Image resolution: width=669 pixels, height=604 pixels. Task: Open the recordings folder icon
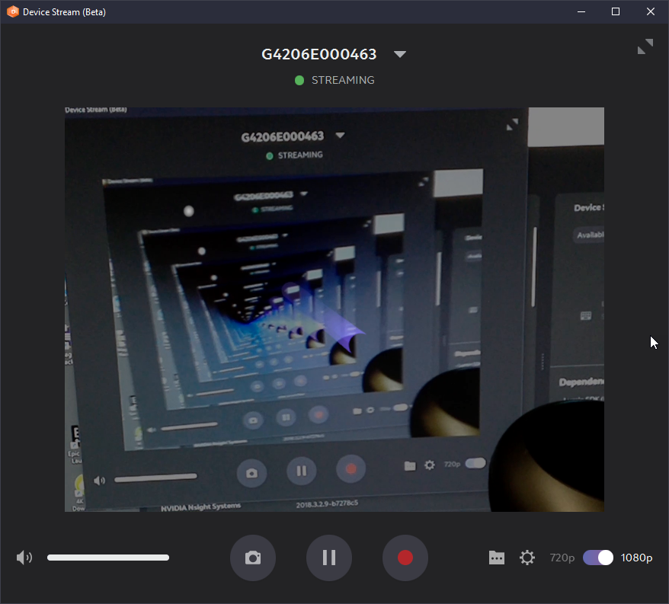coord(497,558)
